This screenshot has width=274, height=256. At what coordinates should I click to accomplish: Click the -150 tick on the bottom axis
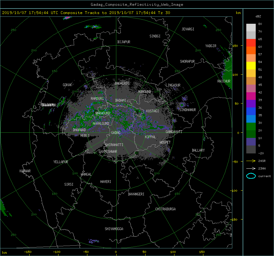[28, 252]
